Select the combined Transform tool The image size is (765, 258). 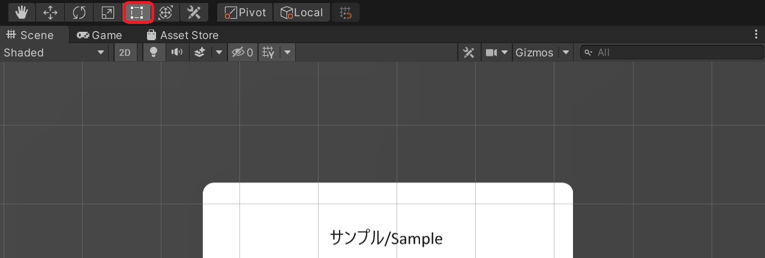pyautogui.click(x=166, y=12)
